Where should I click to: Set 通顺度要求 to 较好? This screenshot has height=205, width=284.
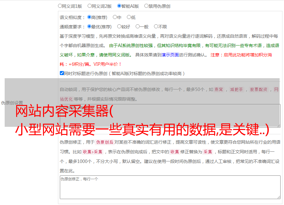click(x=119, y=26)
